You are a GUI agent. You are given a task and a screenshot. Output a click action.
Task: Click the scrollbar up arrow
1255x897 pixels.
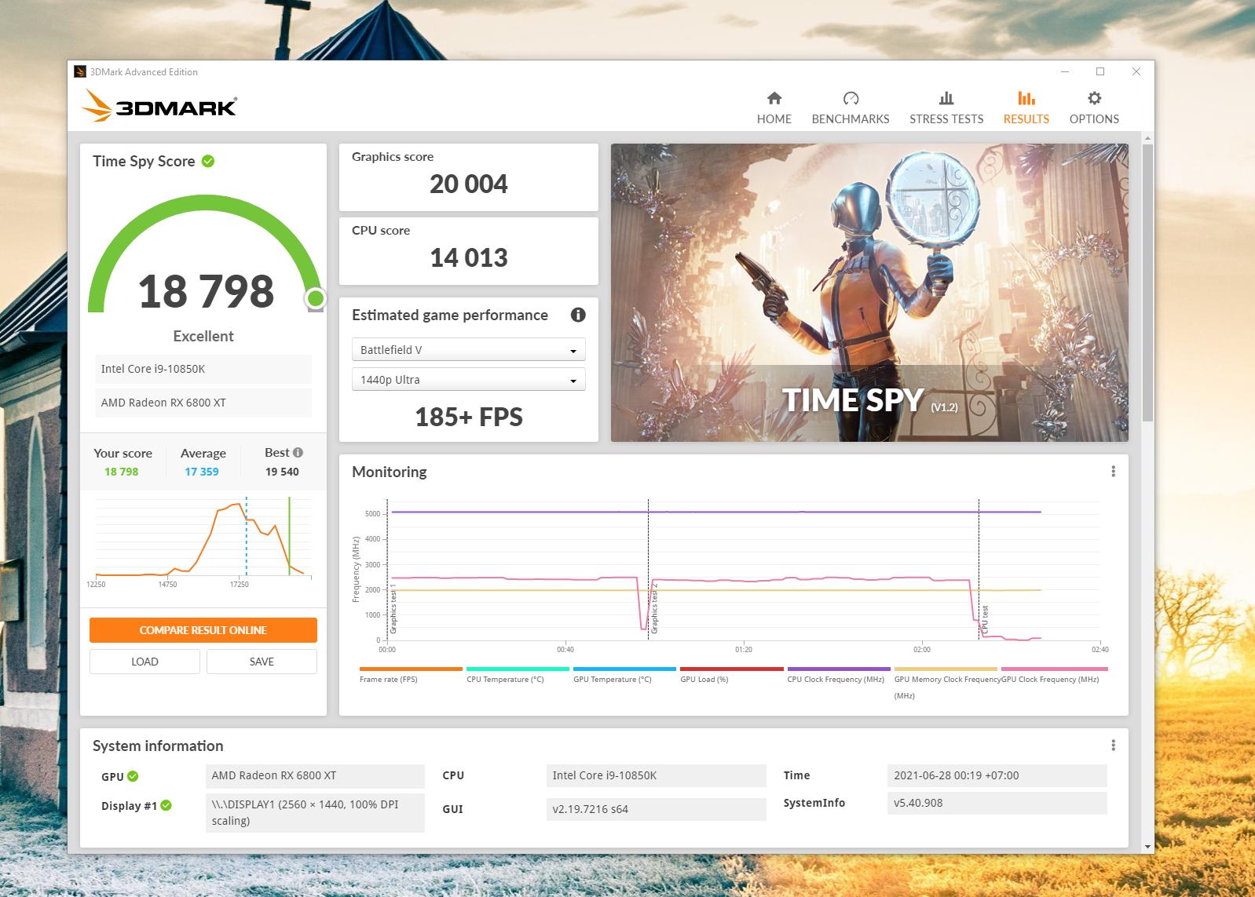coord(1147,139)
